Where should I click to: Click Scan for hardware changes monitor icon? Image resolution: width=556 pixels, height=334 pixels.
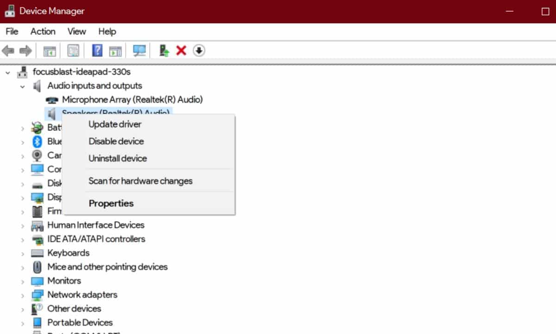click(x=139, y=51)
